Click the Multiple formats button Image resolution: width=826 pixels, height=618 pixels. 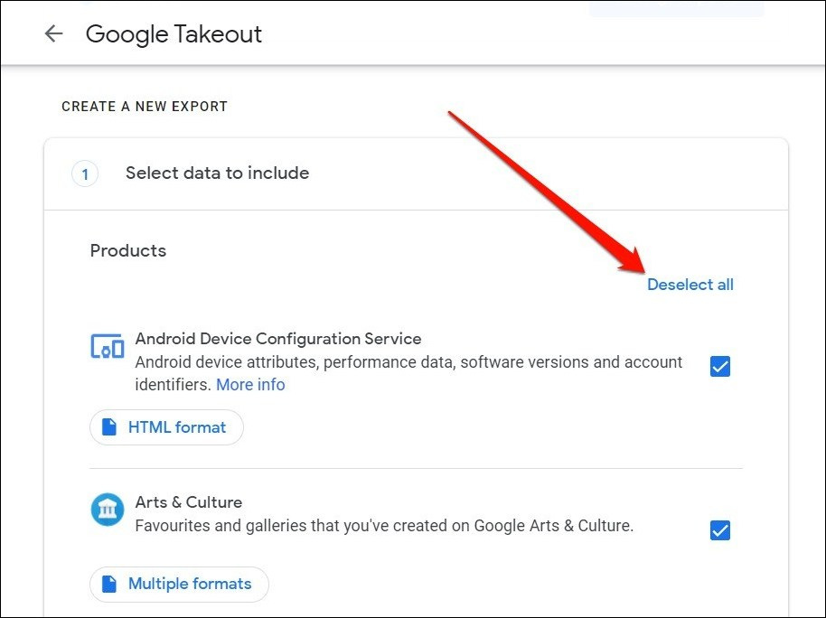(179, 584)
